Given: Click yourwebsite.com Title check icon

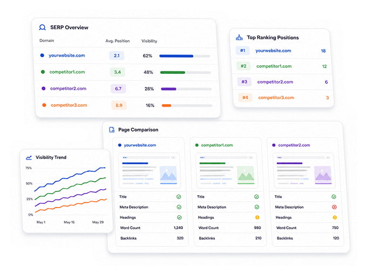Looking at the screenshot, I should coord(179,197).
